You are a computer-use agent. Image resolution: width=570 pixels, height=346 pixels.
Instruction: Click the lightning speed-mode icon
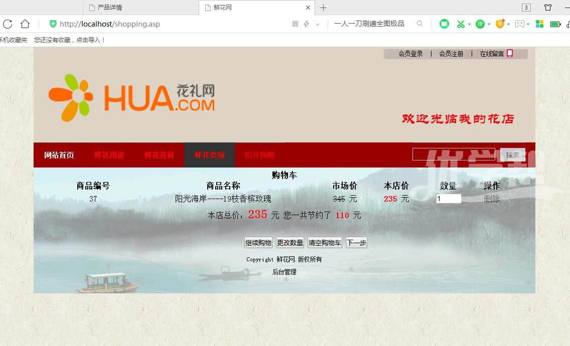click(306, 24)
